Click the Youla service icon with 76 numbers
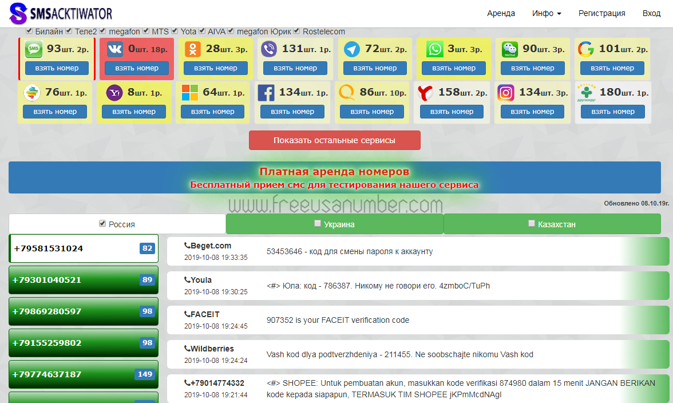Viewport: 673px width, 403px height. point(32,92)
